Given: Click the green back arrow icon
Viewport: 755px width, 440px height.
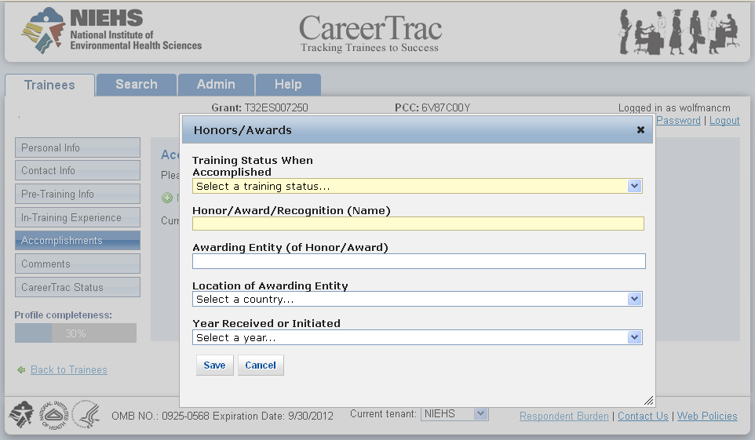Looking at the screenshot, I should point(21,370).
